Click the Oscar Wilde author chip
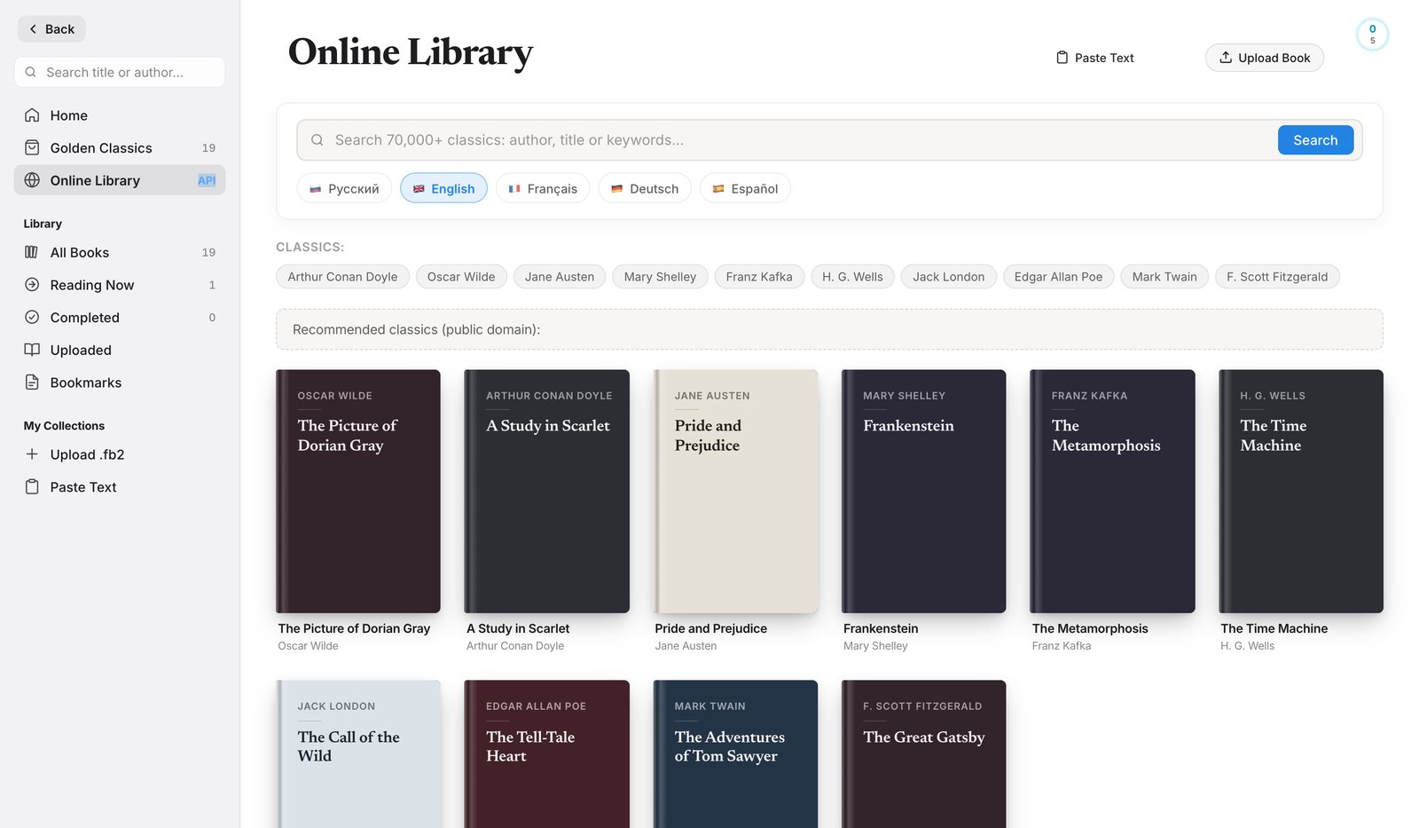Screen dimensions: 1419x828 click(461, 277)
